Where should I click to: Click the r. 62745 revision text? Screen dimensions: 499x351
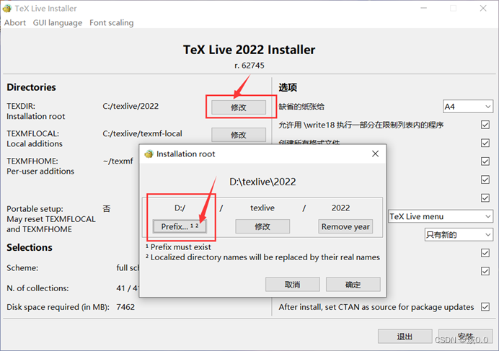click(x=249, y=66)
